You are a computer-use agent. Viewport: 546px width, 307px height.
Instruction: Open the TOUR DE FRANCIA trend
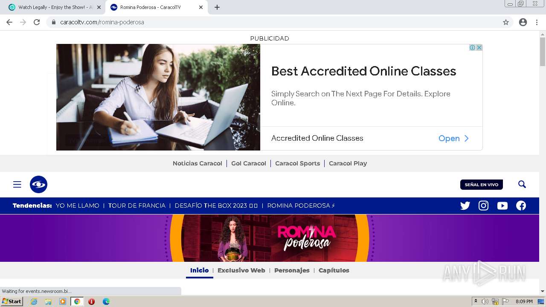tap(137, 206)
